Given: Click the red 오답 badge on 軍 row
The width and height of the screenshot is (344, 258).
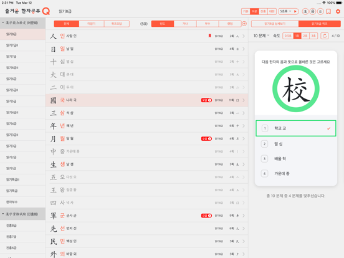Looking at the screenshot, I should (206, 216).
